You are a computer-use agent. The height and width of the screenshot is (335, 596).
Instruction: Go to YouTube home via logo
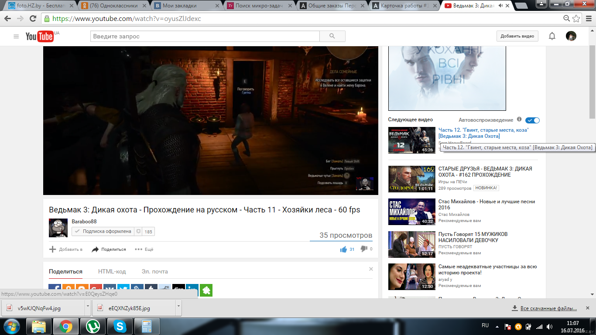click(x=40, y=36)
